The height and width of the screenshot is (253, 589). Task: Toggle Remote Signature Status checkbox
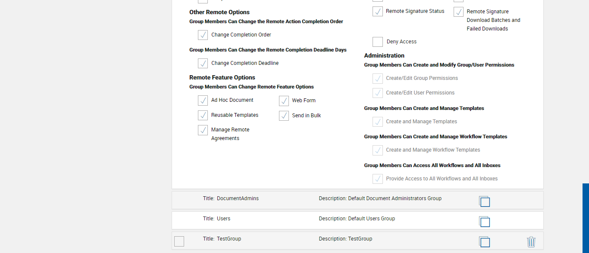click(378, 12)
